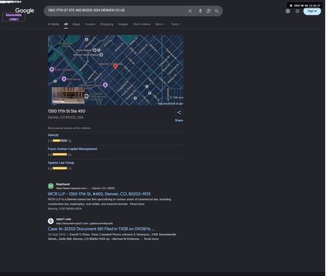
Task: Open the Tools dropdown
Action: click(176, 24)
